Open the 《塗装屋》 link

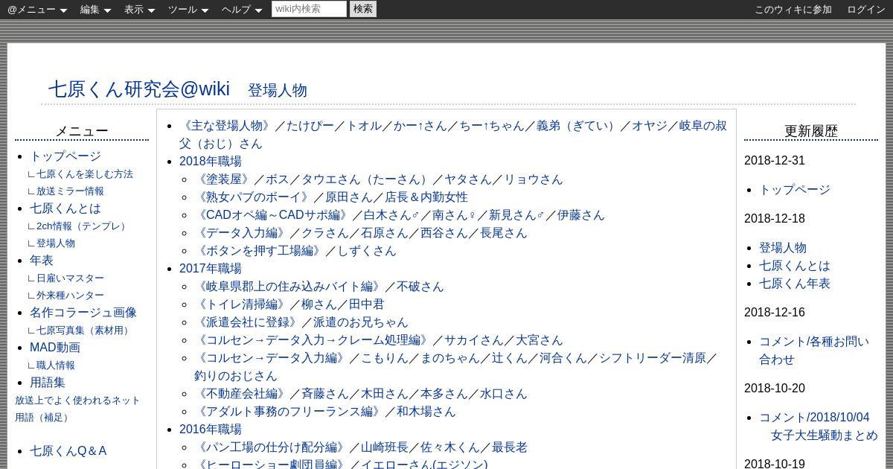coord(224,179)
